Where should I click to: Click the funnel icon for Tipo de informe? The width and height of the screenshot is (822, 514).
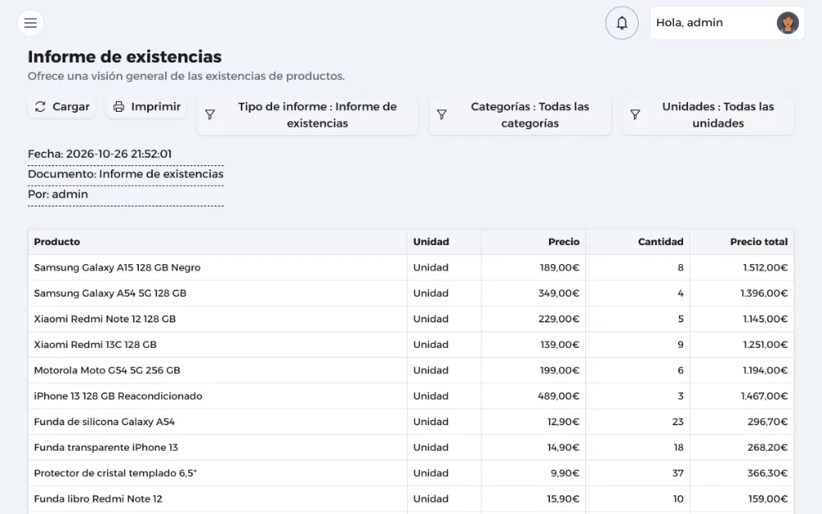(210, 115)
